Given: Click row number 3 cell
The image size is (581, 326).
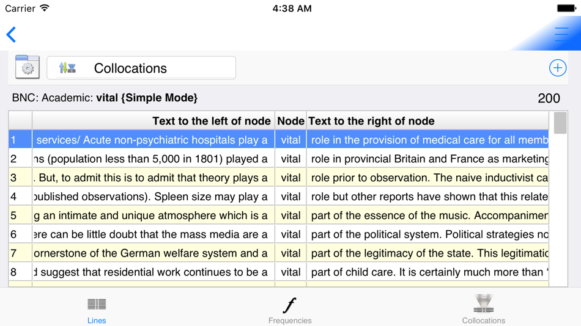Looking at the screenshot, I should point(20,178).
